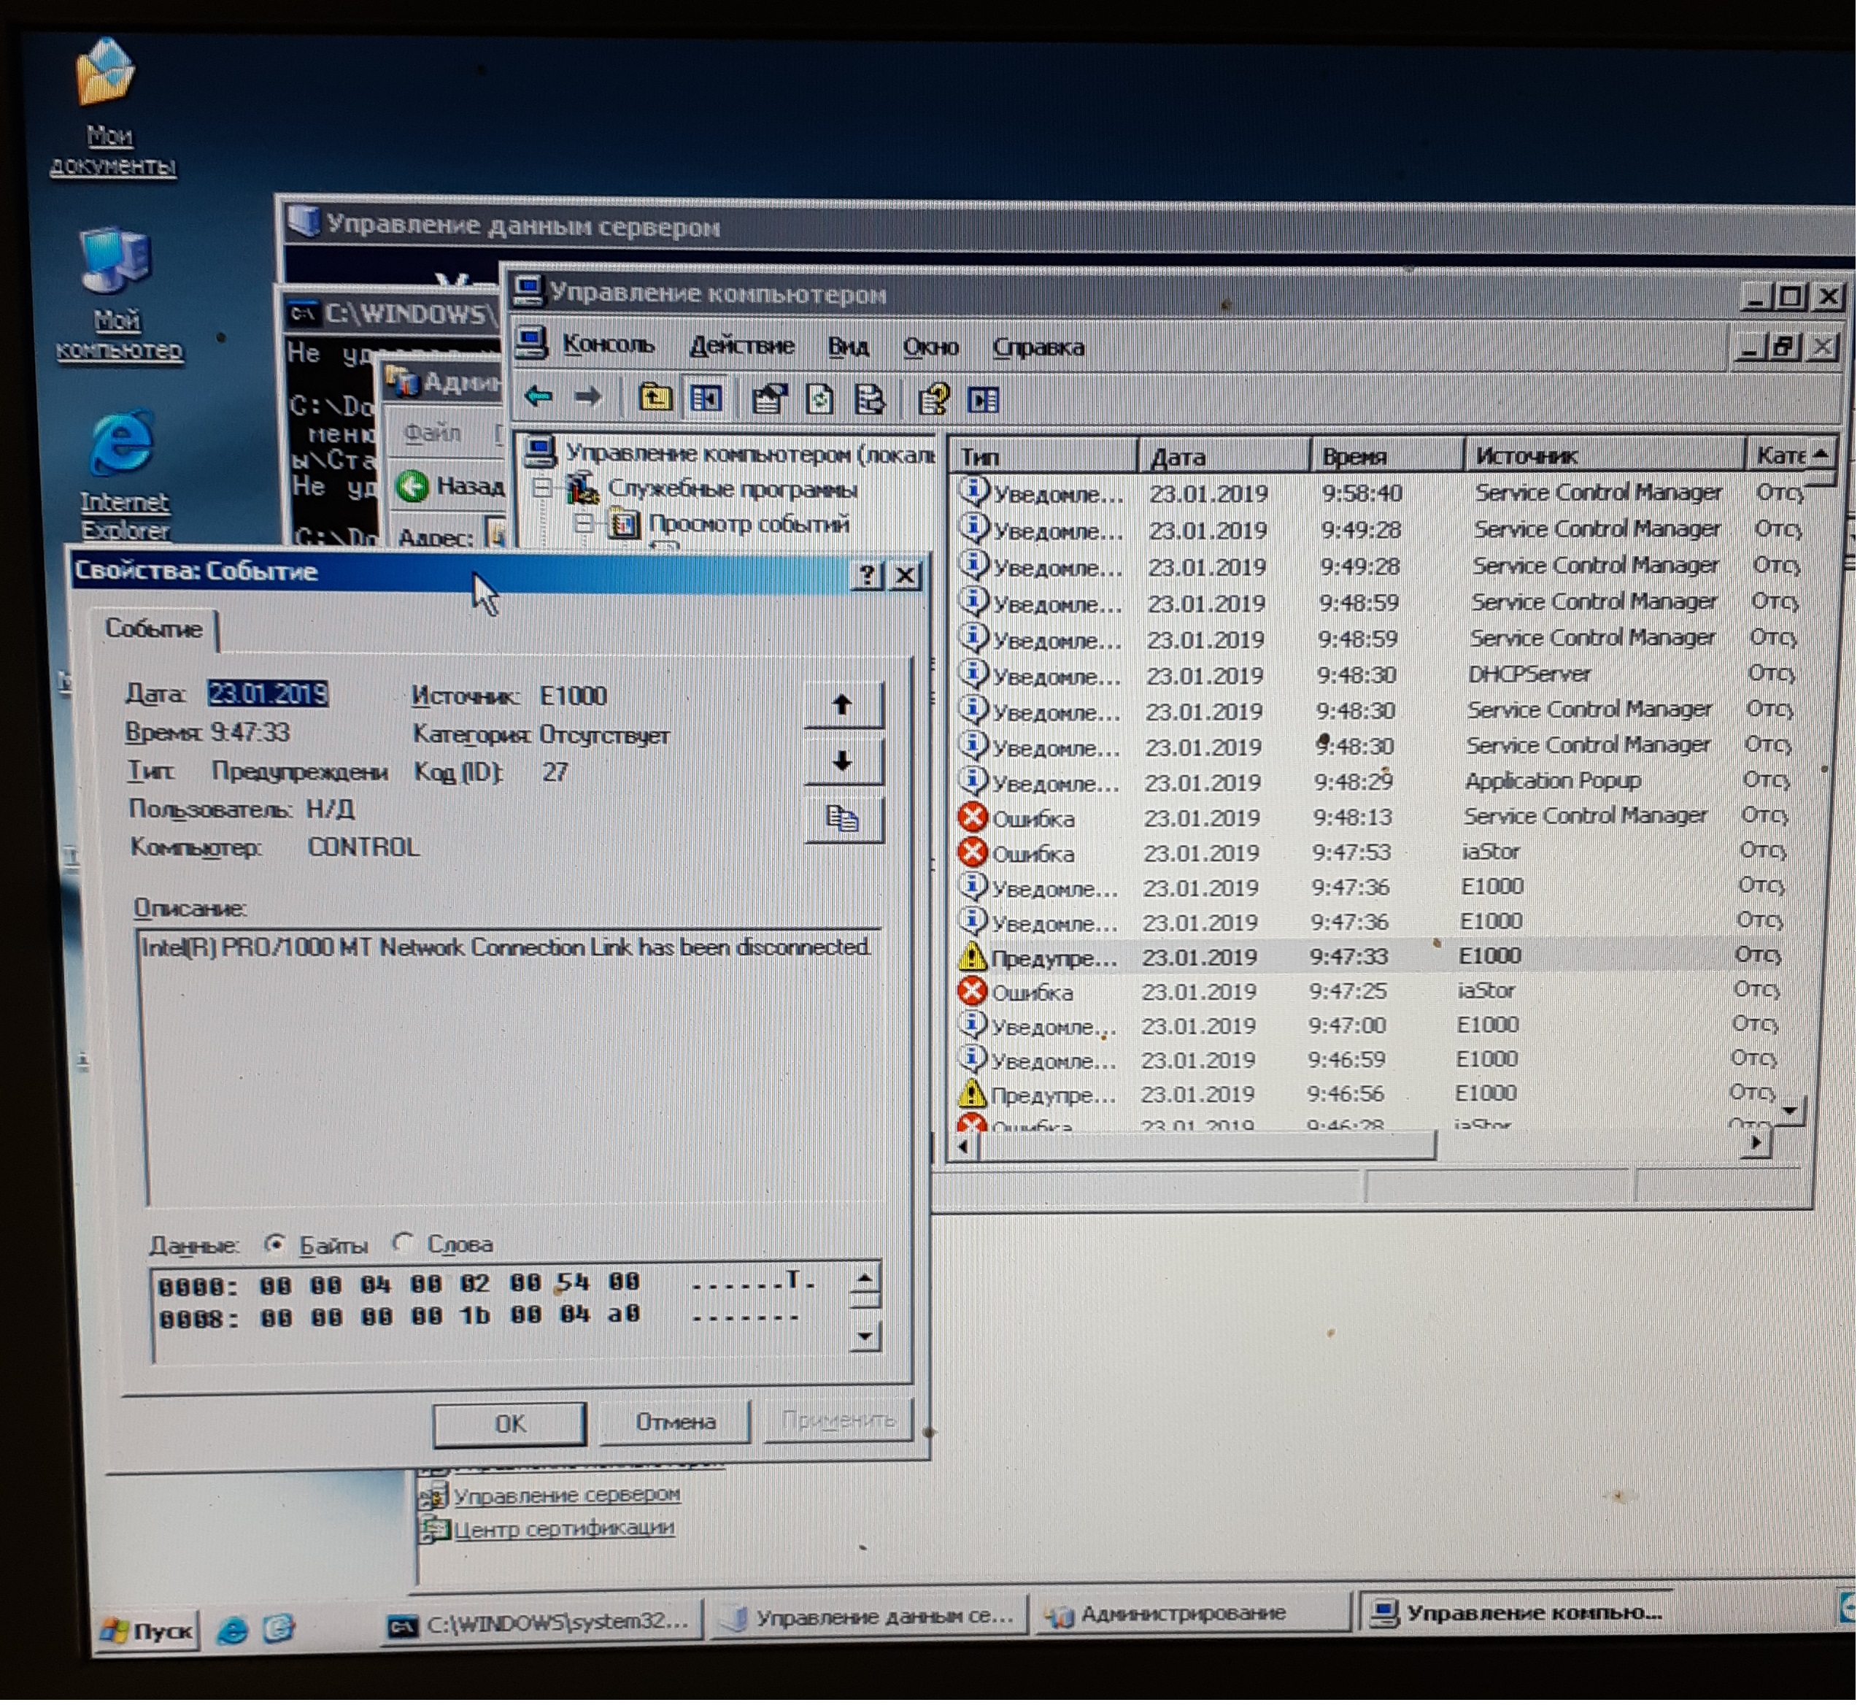Open the Окно menu
This screenshot has width=1868, height=1705.
point(930,347)
